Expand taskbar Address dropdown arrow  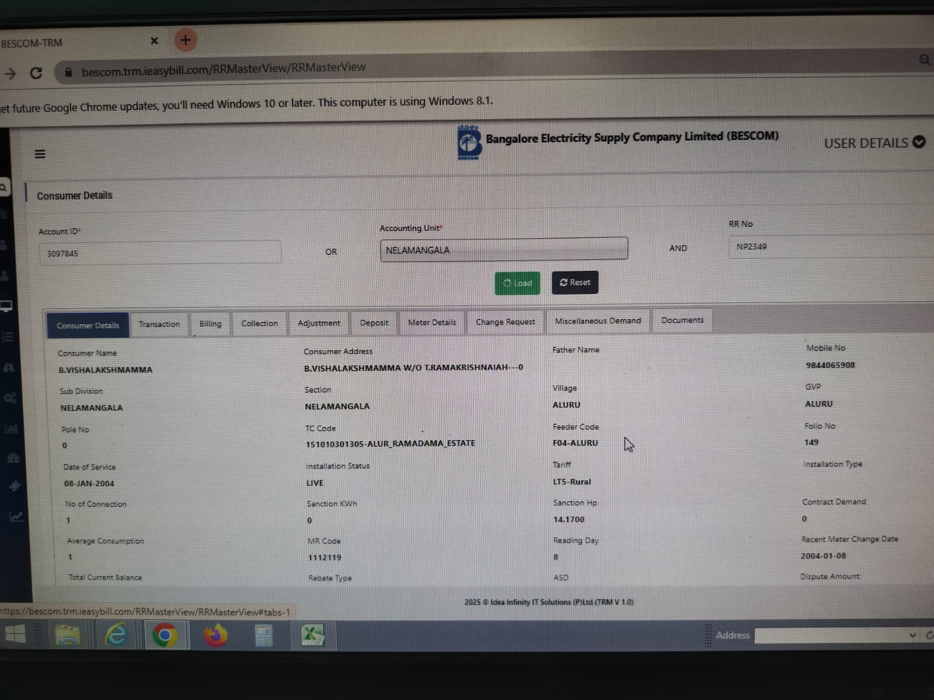coord(912,635)
